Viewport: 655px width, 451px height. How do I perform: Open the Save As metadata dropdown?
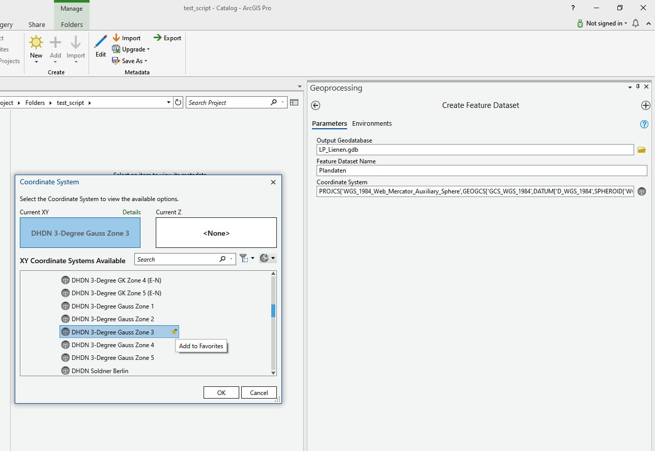click(130, 61)
